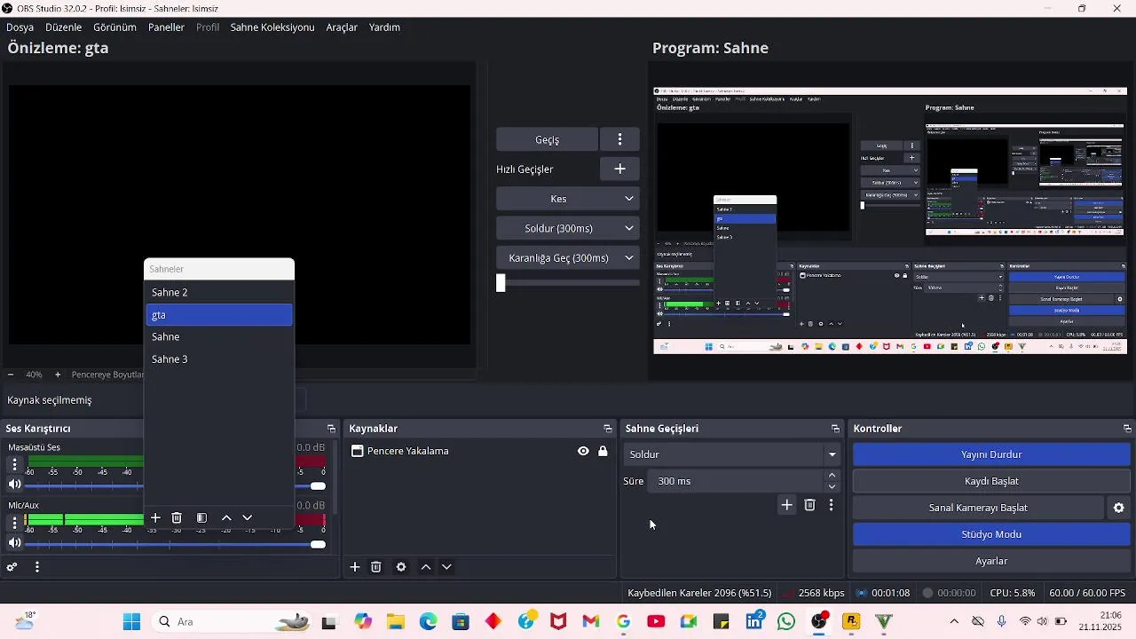Viewport: 1136px width, 639px height.
Task: Zoom in preview with plus icon
Action: [x=58, y=375]
